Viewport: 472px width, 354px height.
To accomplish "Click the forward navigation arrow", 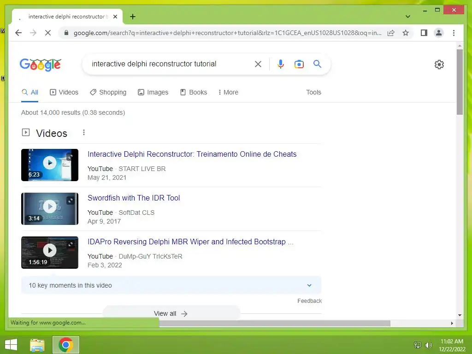I will [x=33, y=33].
